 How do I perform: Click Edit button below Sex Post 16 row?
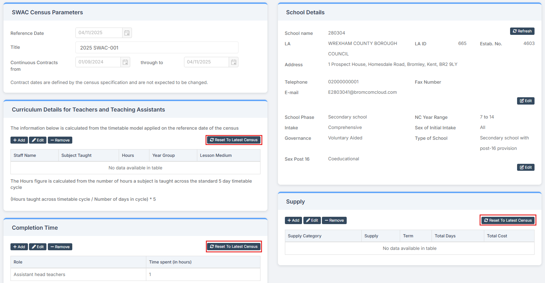point(525,167)
